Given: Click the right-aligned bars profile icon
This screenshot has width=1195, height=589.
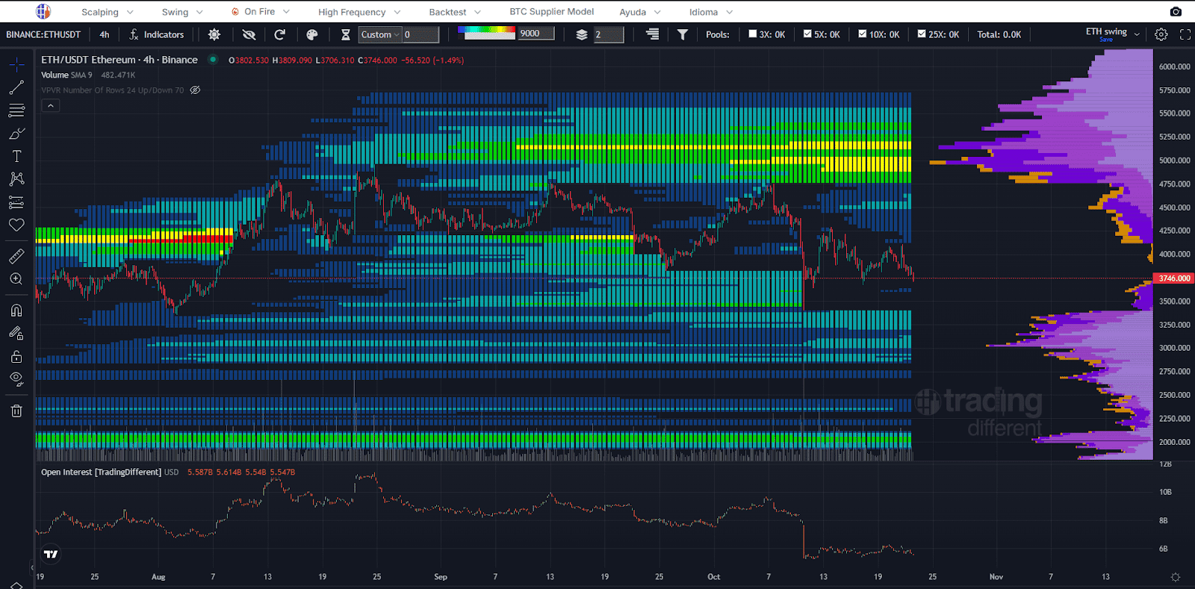Looking at the screenshot, I should coord(652,34).
